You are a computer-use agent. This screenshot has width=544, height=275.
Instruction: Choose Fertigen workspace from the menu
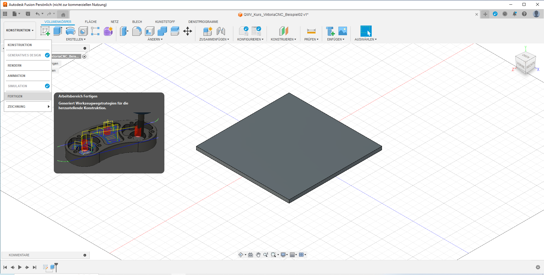pos(15,96)
